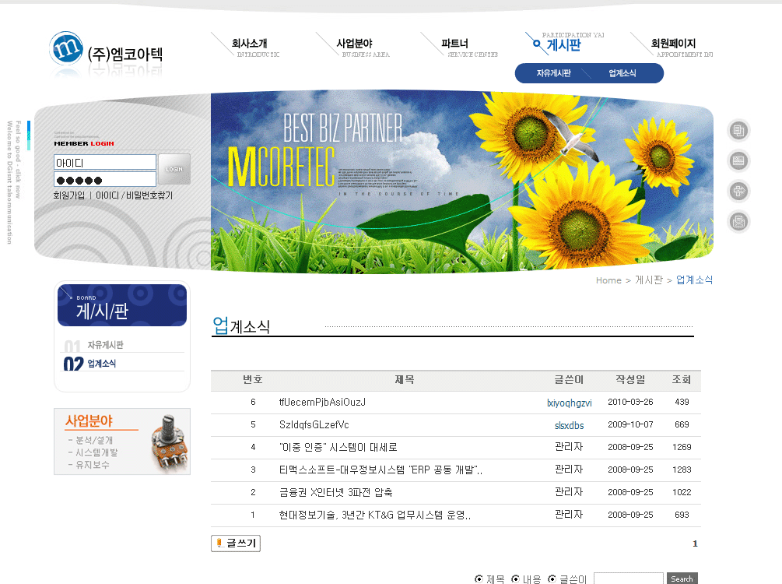
Task: Click date 2010-03-26 in the table
Action: coord(630,403)
